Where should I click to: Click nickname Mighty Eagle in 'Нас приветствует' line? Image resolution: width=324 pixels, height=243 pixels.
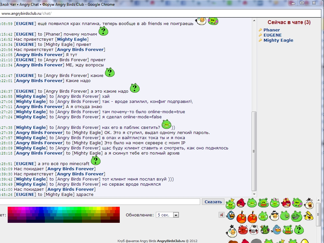[x=72, y=39]
